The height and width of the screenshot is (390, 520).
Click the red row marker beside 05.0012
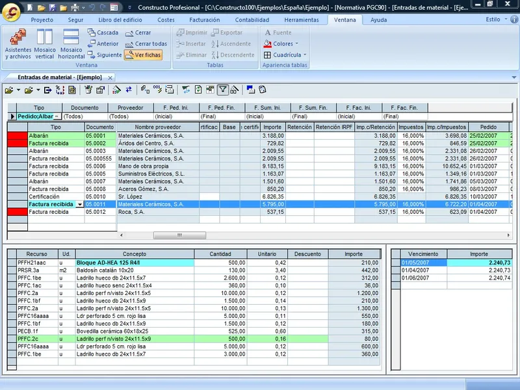(x=18, y=212)
